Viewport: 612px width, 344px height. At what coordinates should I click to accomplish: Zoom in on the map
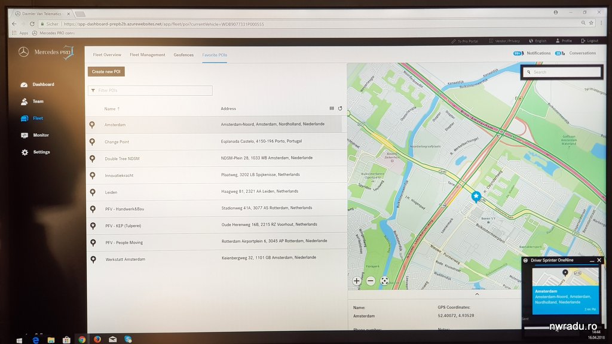point(357,281)
